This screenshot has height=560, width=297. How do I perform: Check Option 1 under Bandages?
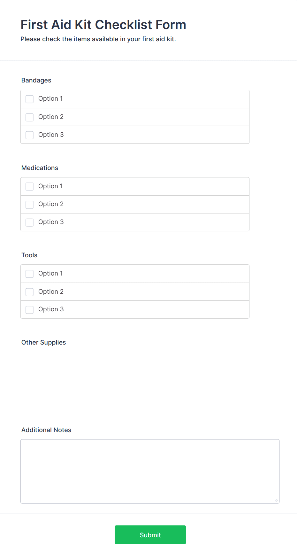pos(29,99)
